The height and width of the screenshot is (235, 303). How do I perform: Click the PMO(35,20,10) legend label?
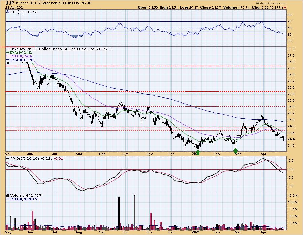35,159
